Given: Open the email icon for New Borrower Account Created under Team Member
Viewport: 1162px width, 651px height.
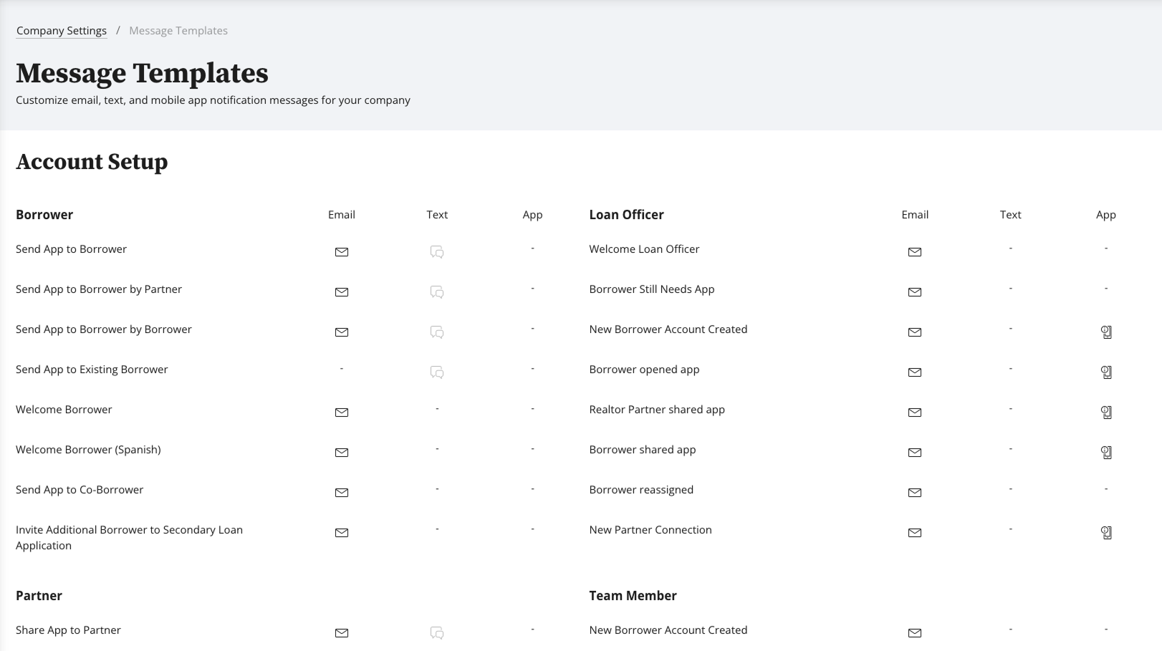Looking at the screenshot, I should (x=915, y=633).
